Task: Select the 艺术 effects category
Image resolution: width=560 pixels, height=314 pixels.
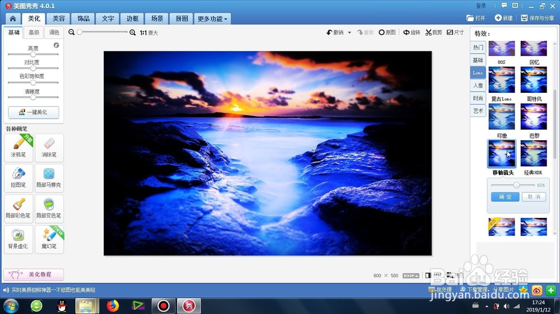Action: 478,111
